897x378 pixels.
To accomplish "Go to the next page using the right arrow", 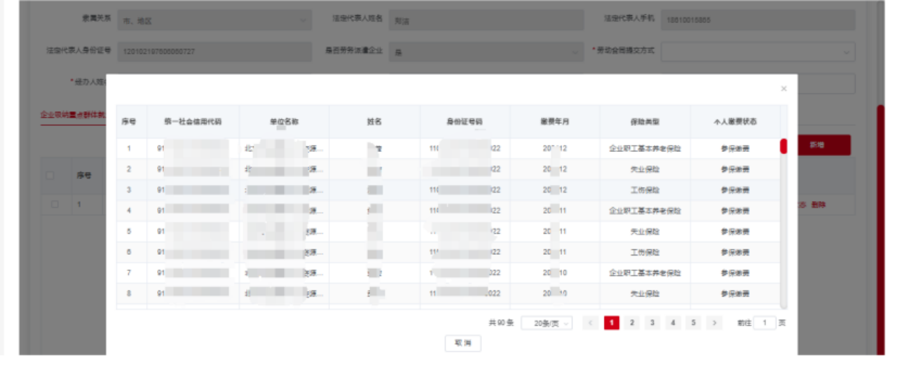I will [x=714, y=323].
